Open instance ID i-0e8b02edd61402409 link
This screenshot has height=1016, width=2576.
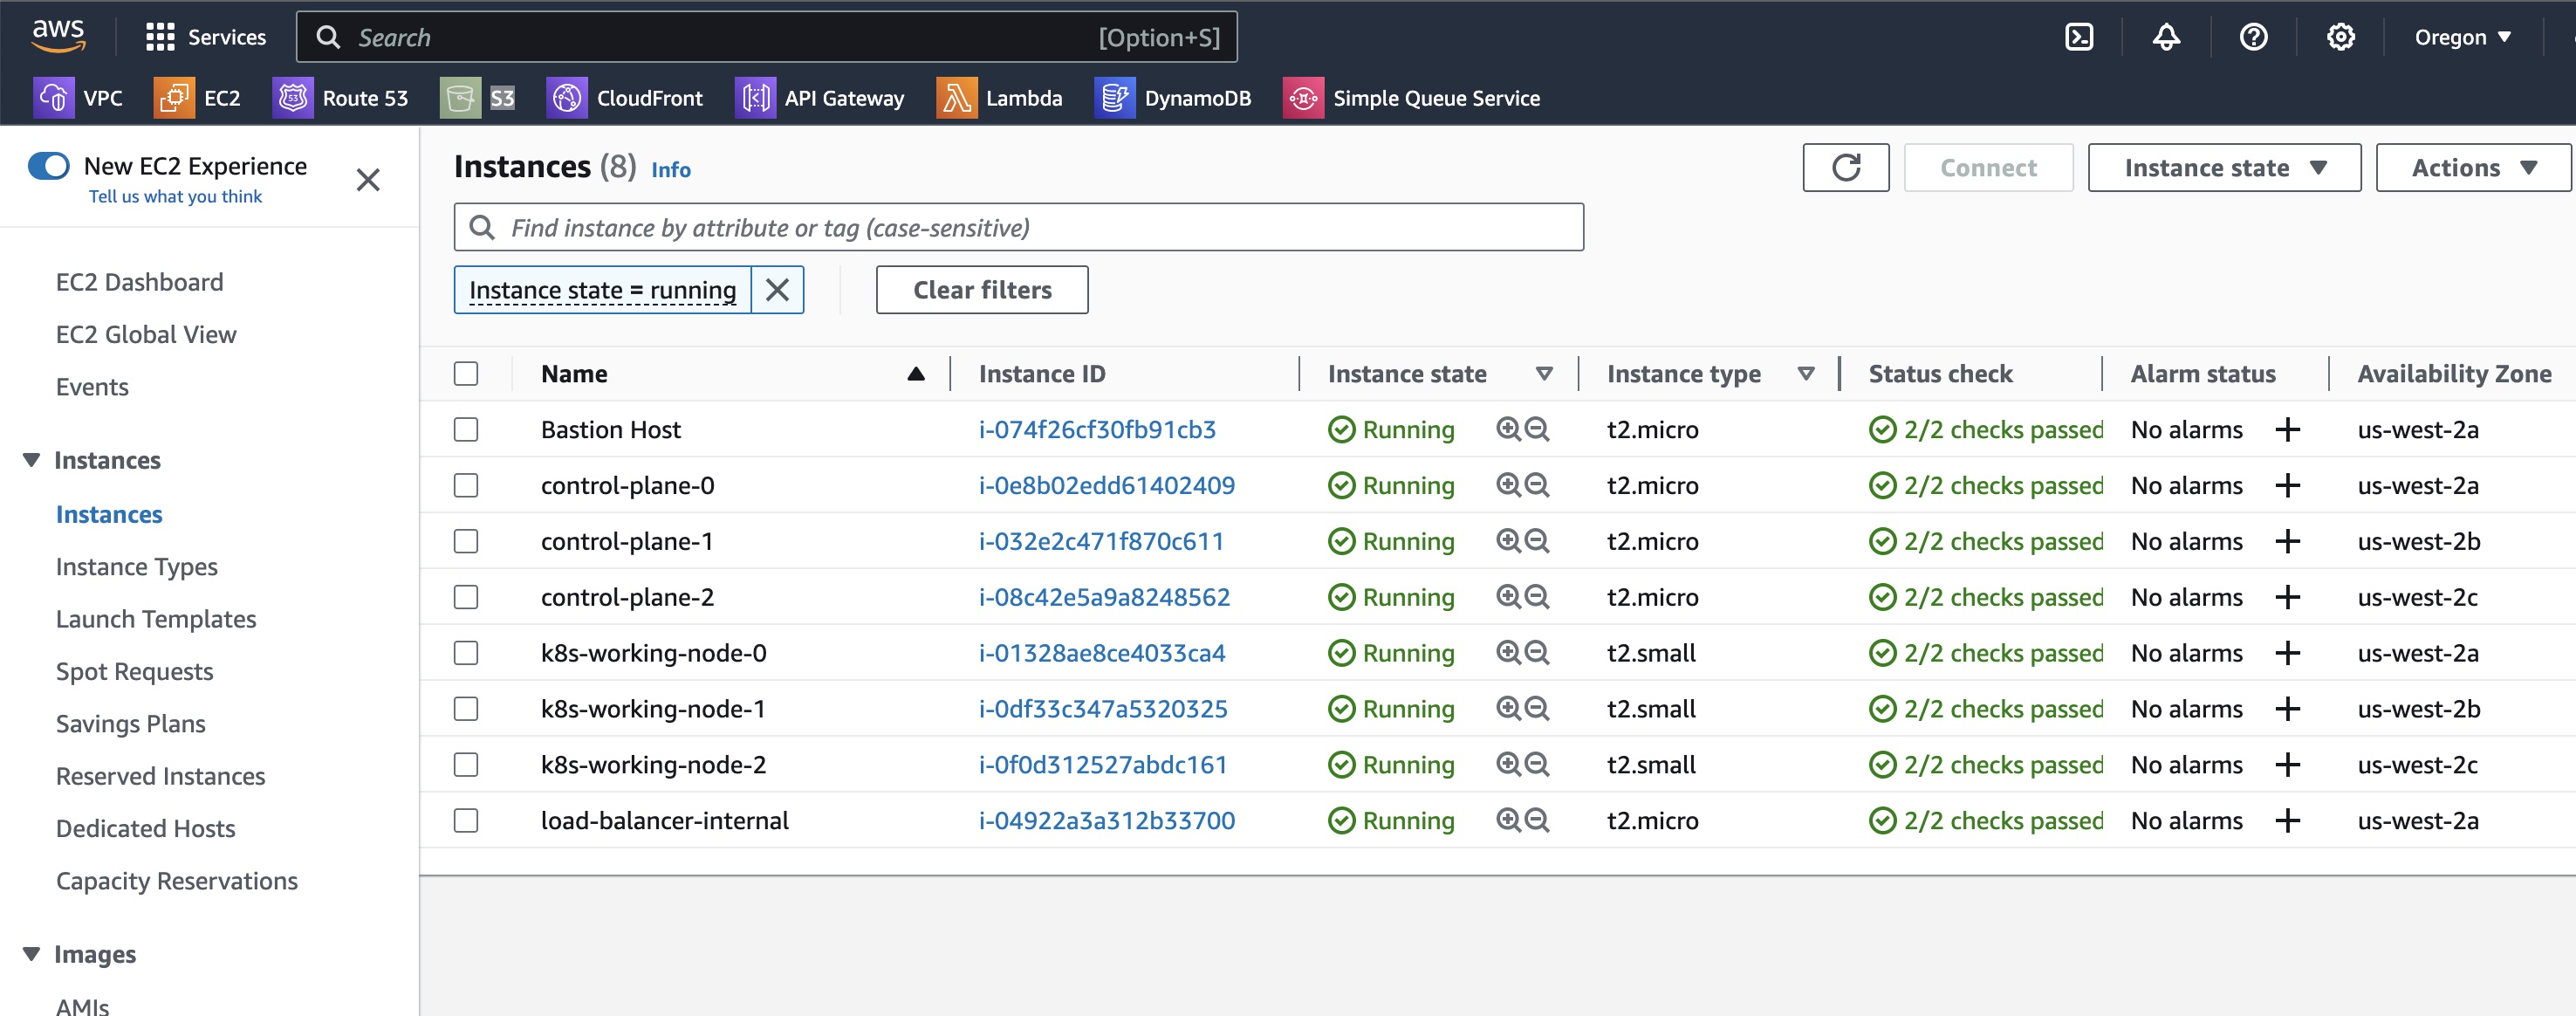tap(1106, 486)
